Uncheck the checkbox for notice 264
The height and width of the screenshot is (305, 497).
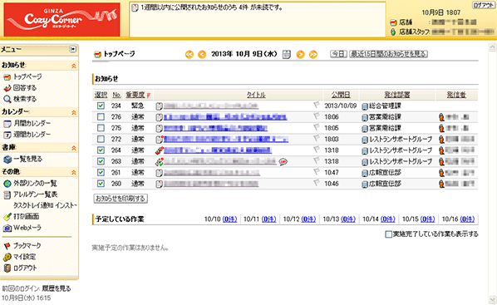[x=101, y=150]
